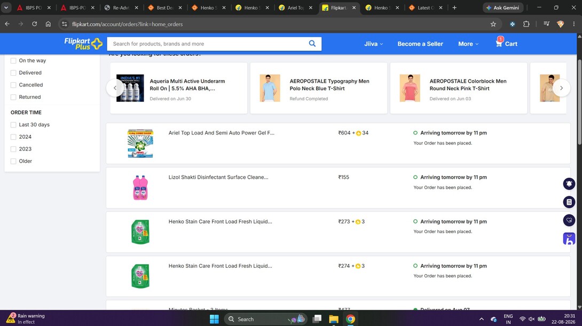Switch to the Best Deals browser tab
This screenshot has height=326, width=582.
[165, 7]
